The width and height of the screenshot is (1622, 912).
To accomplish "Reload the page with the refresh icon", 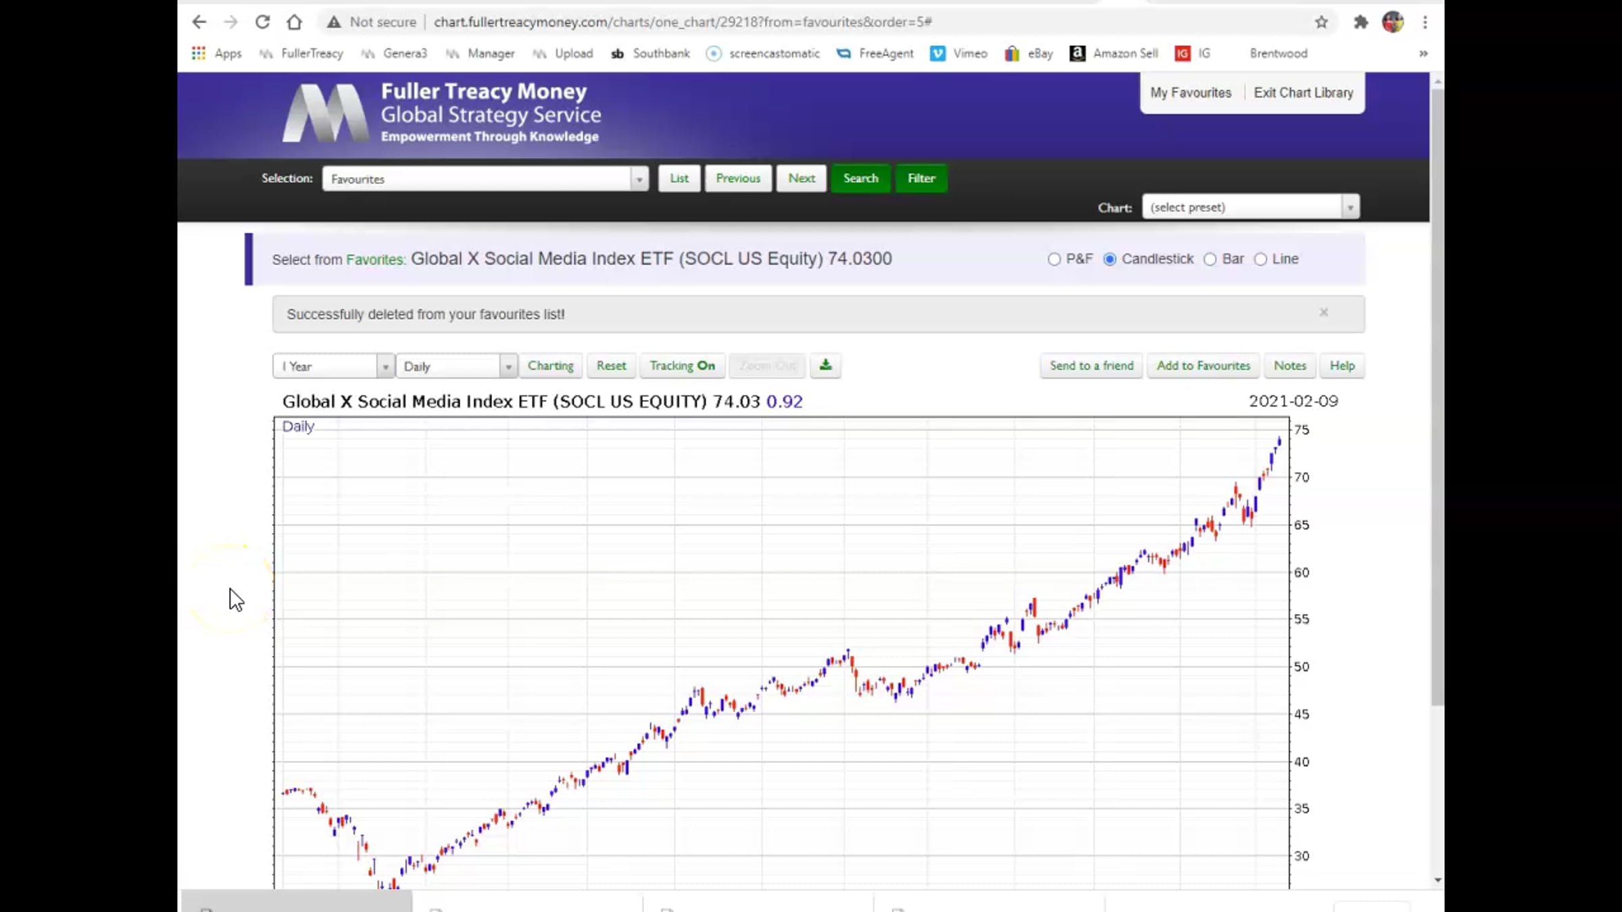I will [262, 22].
